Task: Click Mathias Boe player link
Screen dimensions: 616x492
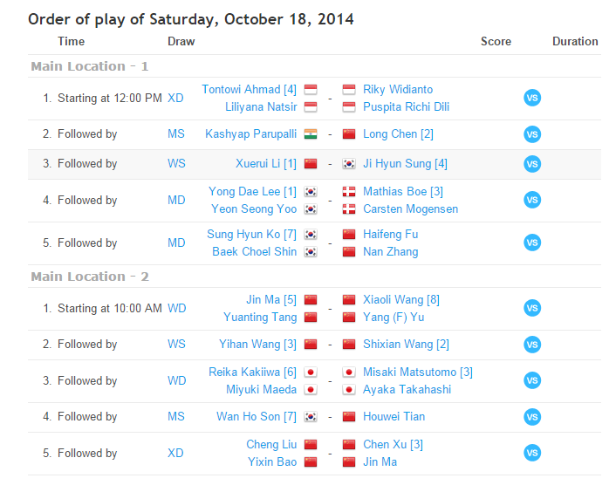Action: pyautogui.click(x=403, y=192)
